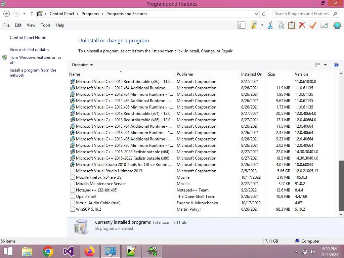Expand the chevron before Control Panel breadcrumb
Image resolution: width=344 pixels, height=258 pixels.
coord(46,14)
